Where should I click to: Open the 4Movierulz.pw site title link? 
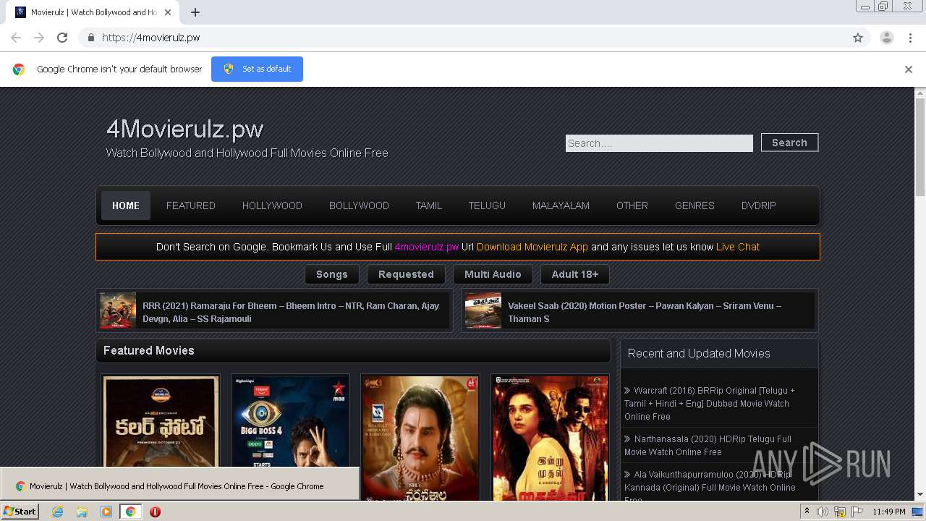184,129
